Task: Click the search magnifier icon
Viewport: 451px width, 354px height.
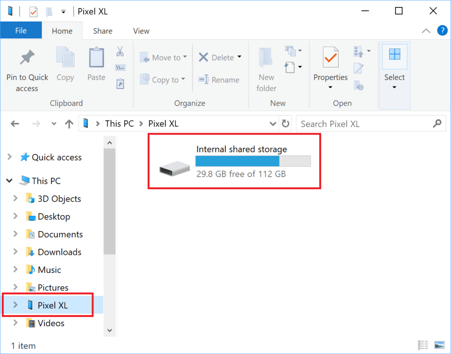Action: coord(437,124)
